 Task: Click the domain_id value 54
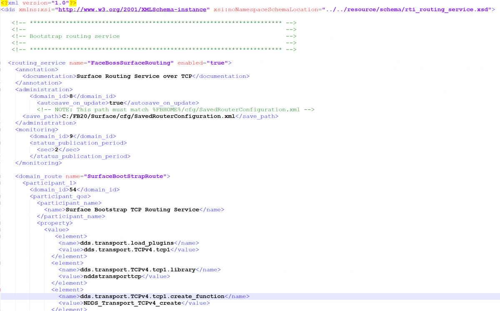pyautogui.click(x=73, y=189)
